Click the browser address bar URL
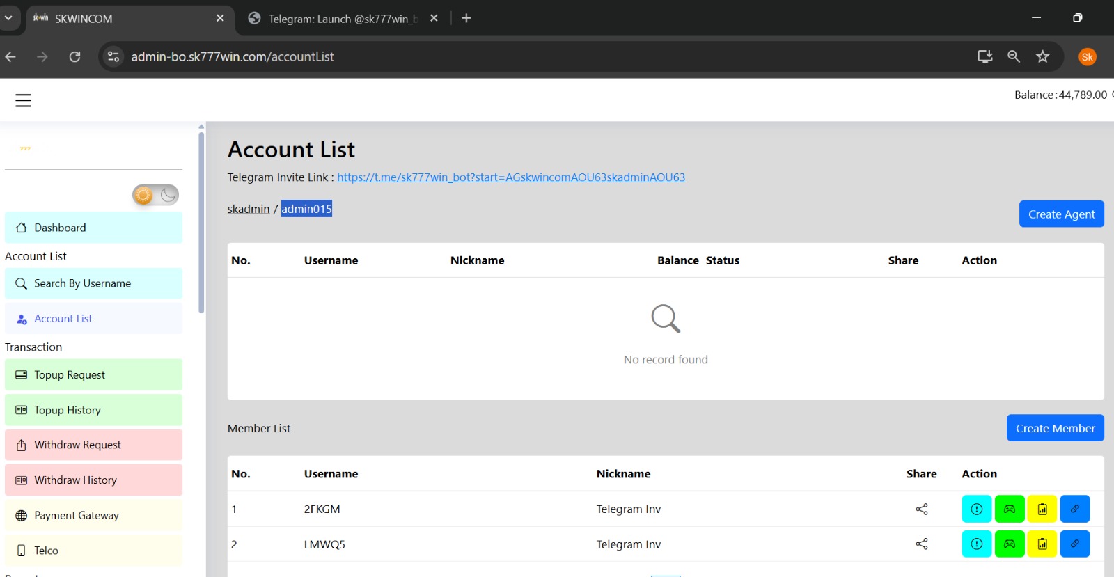Viewport: 1114px width, 577px height. point(233,57)
